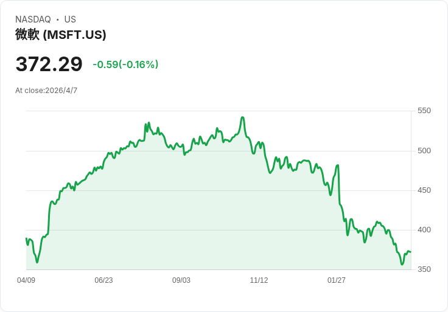Click the 400 price axis label
Screen dimensions: 448x312
point(424,230)
